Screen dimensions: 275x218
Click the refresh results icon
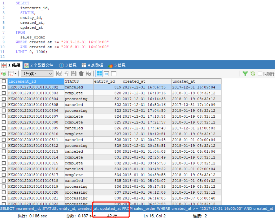click(253, 74)
